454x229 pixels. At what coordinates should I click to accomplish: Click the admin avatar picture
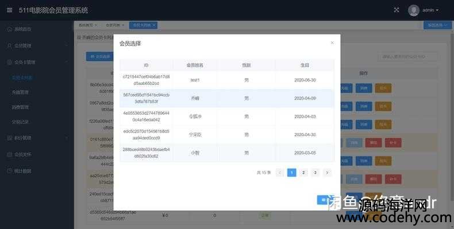pos(413,10)
